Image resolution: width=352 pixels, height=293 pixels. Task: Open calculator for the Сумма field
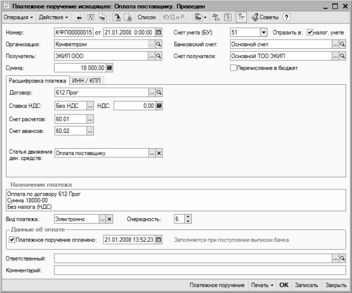[109, 68]
